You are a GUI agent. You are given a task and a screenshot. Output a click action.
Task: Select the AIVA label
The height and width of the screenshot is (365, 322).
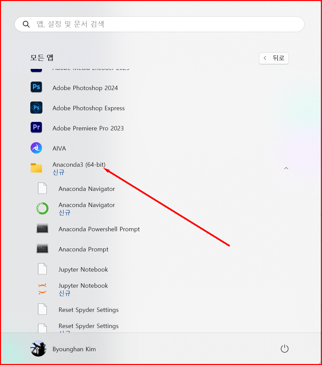(59, 148)
